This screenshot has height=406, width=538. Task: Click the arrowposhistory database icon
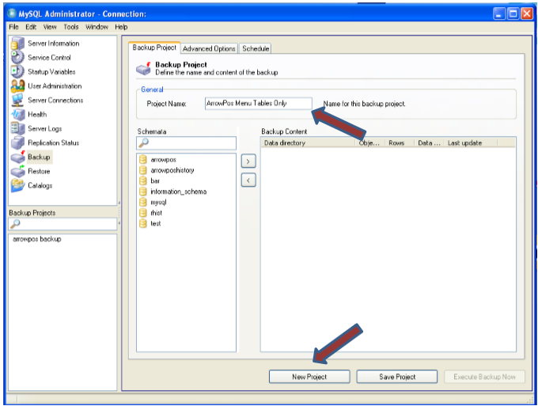pyautogui.click(x=142, y=170)
